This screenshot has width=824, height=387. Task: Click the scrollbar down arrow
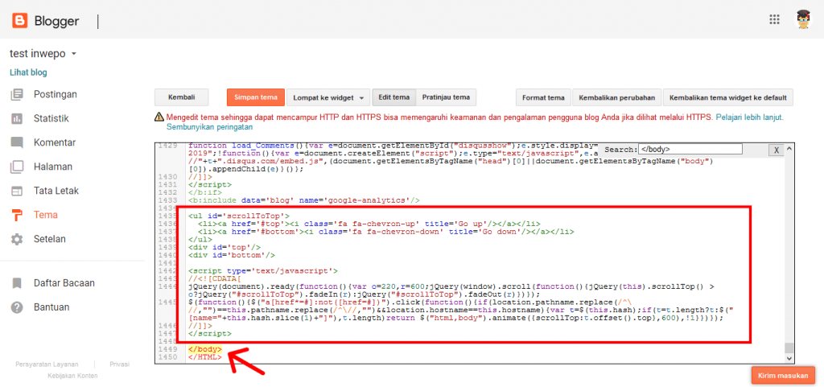[x=788, y=357]
